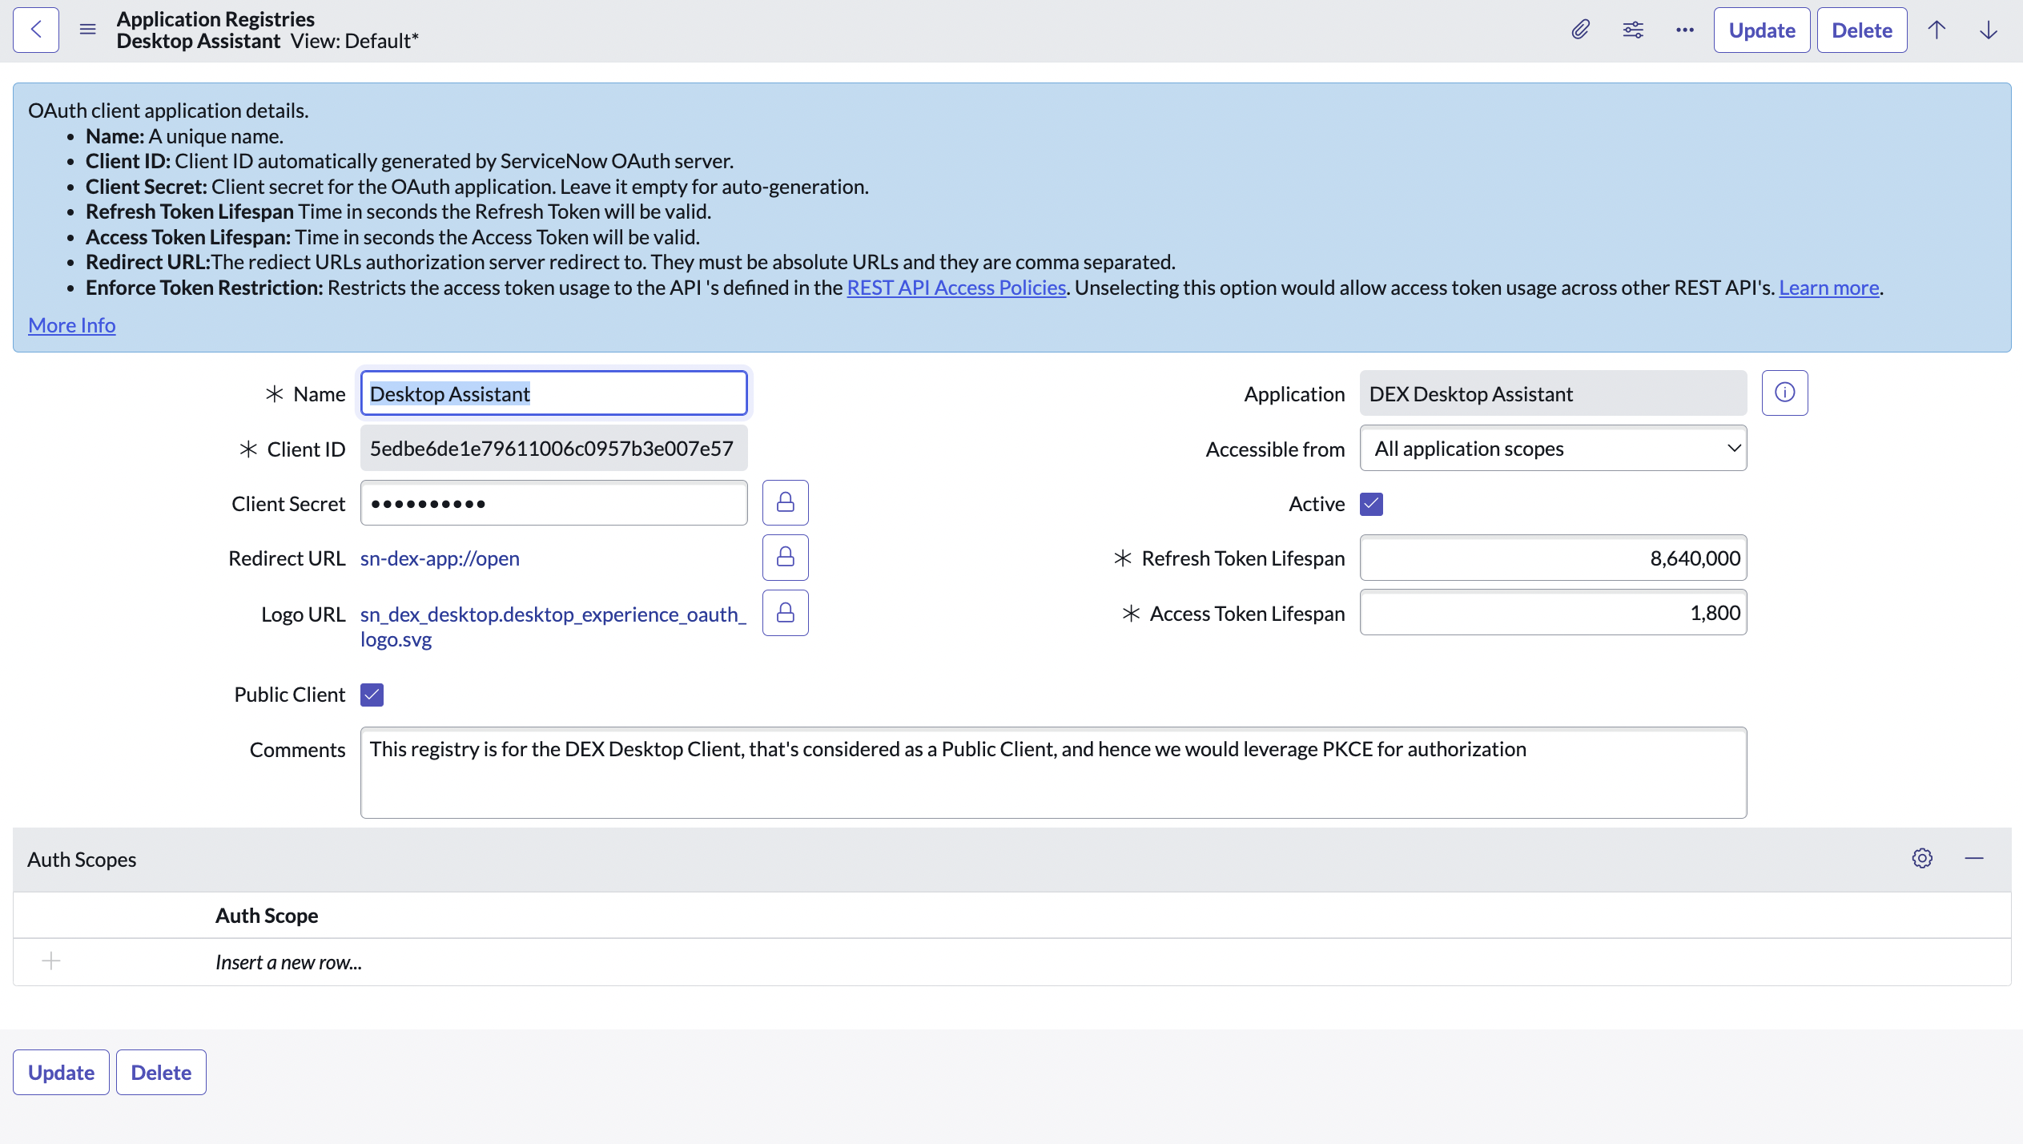Go to next record with down arrow
This screenshot has height=1144, width=2023.
click(x=1989, y=30)
